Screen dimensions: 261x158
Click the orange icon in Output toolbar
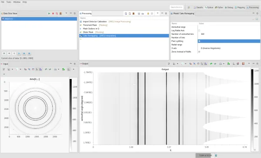click(x=243, y=64)
